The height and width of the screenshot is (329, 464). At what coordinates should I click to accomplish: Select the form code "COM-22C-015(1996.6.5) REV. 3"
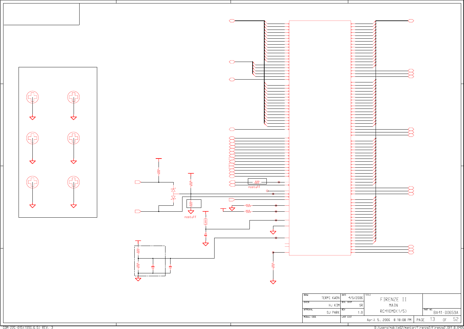28,327
